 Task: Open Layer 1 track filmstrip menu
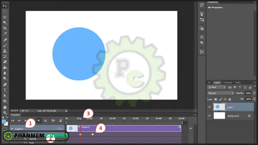click(60, 129)
